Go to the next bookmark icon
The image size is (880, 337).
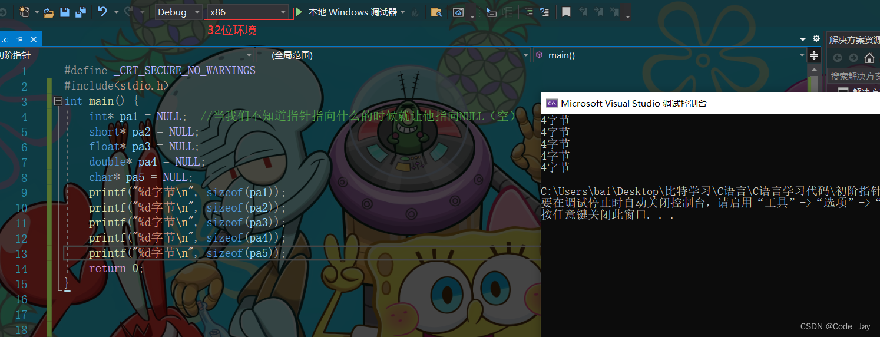(x=599, y=12)
